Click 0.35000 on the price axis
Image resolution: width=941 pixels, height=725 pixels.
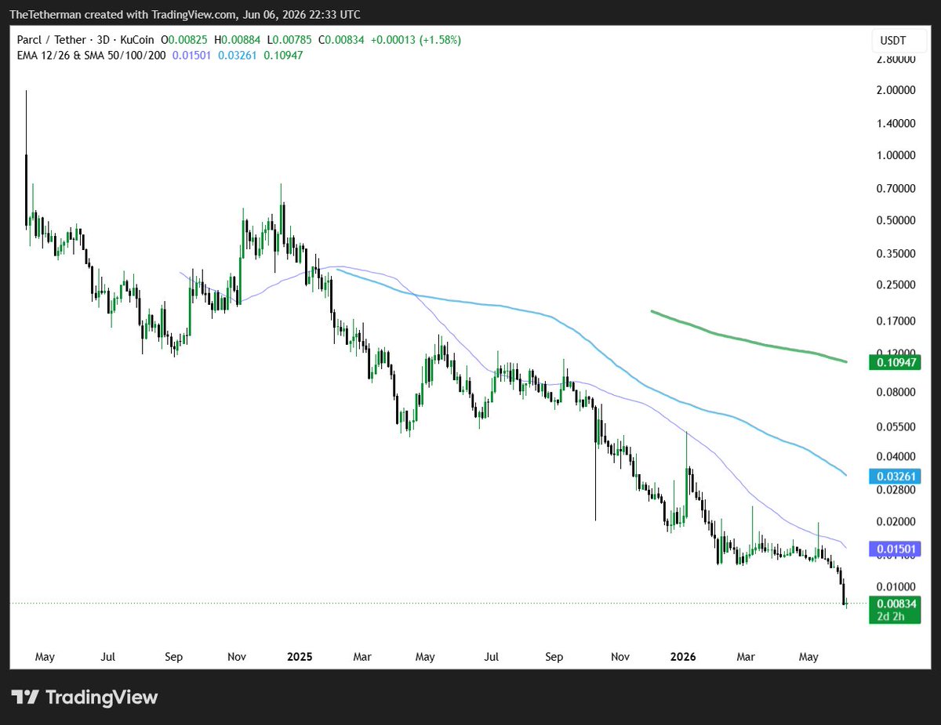pos(897,254)
